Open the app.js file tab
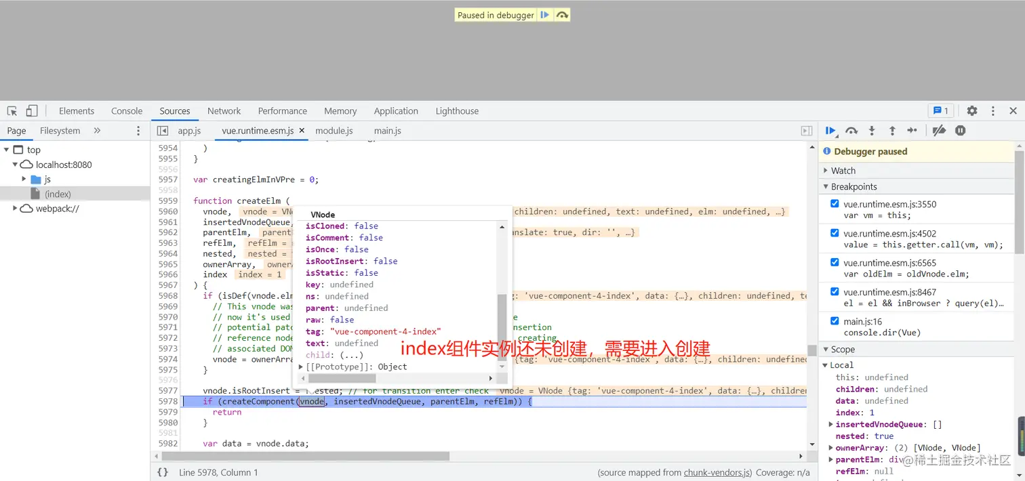This screenshot has width=1025, height=481. [x=189, y=131]
